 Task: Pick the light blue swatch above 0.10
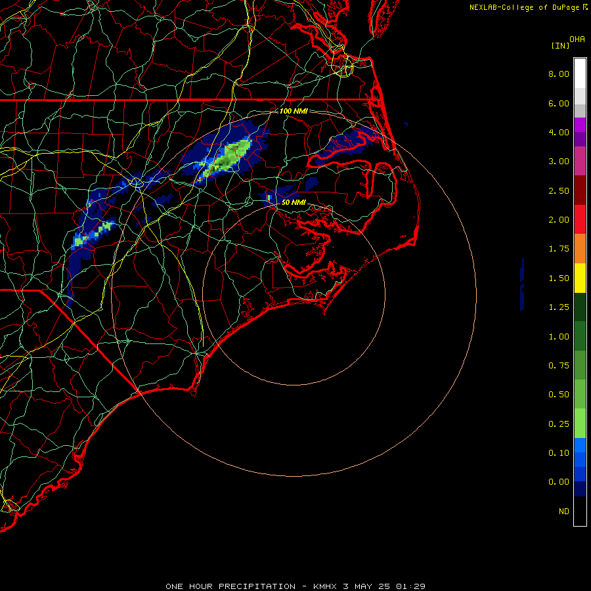[580, 445]
